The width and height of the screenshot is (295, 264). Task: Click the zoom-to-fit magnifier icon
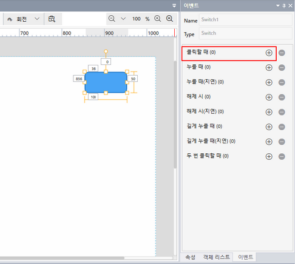[x=169, y=19]
